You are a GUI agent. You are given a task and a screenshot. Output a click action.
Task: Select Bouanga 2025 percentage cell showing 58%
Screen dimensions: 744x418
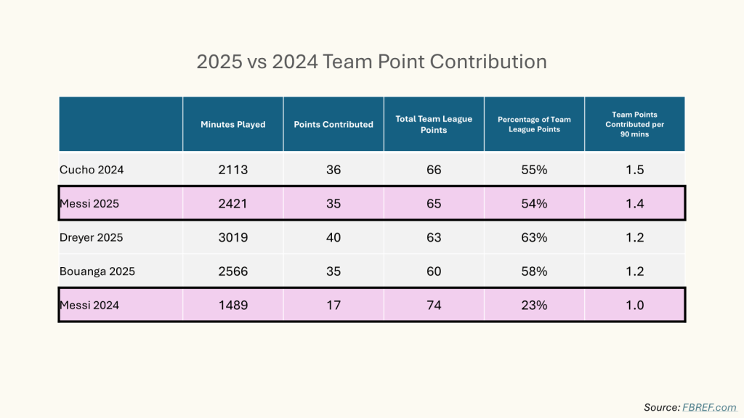coord(534,271)
